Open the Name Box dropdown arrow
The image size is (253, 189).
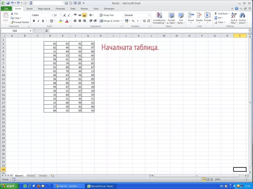pos(30,31)
